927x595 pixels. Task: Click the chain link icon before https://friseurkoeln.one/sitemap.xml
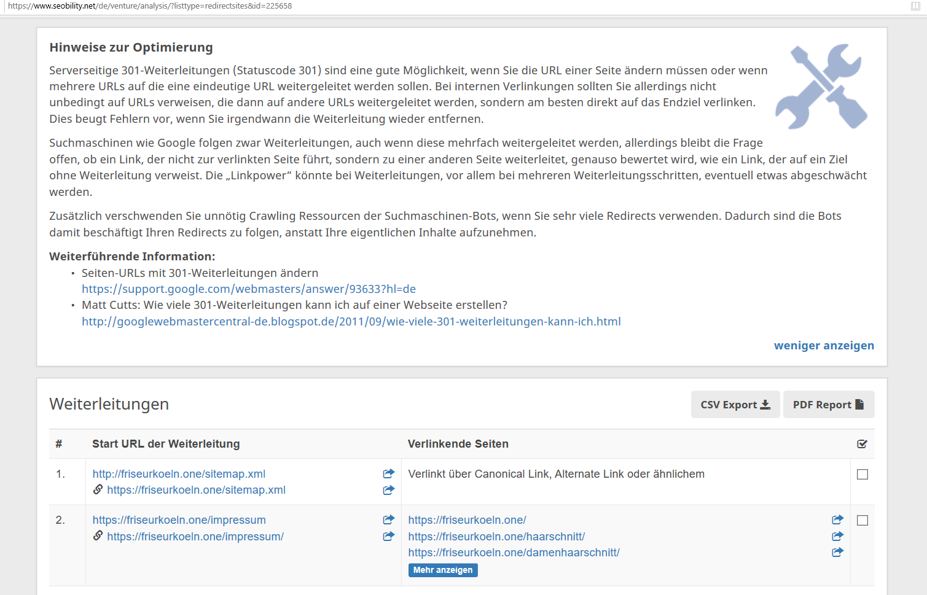pos(98,489)
